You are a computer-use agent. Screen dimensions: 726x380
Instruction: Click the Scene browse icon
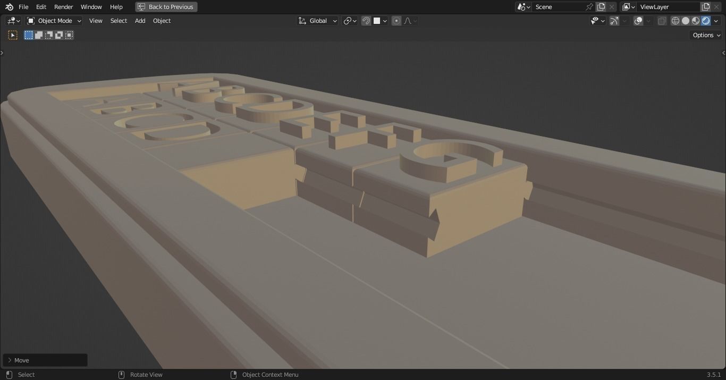coord(524,7)
